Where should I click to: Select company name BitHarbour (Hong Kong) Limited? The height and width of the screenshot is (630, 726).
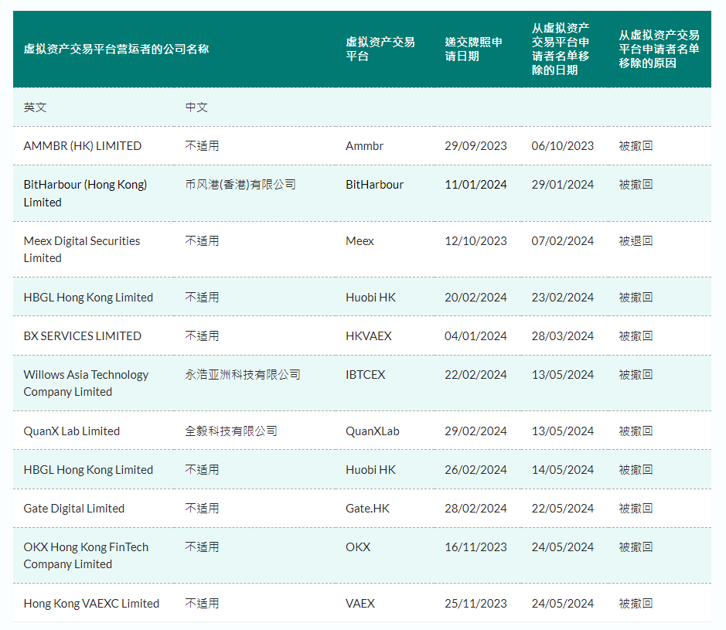click(x=85, y=193)
